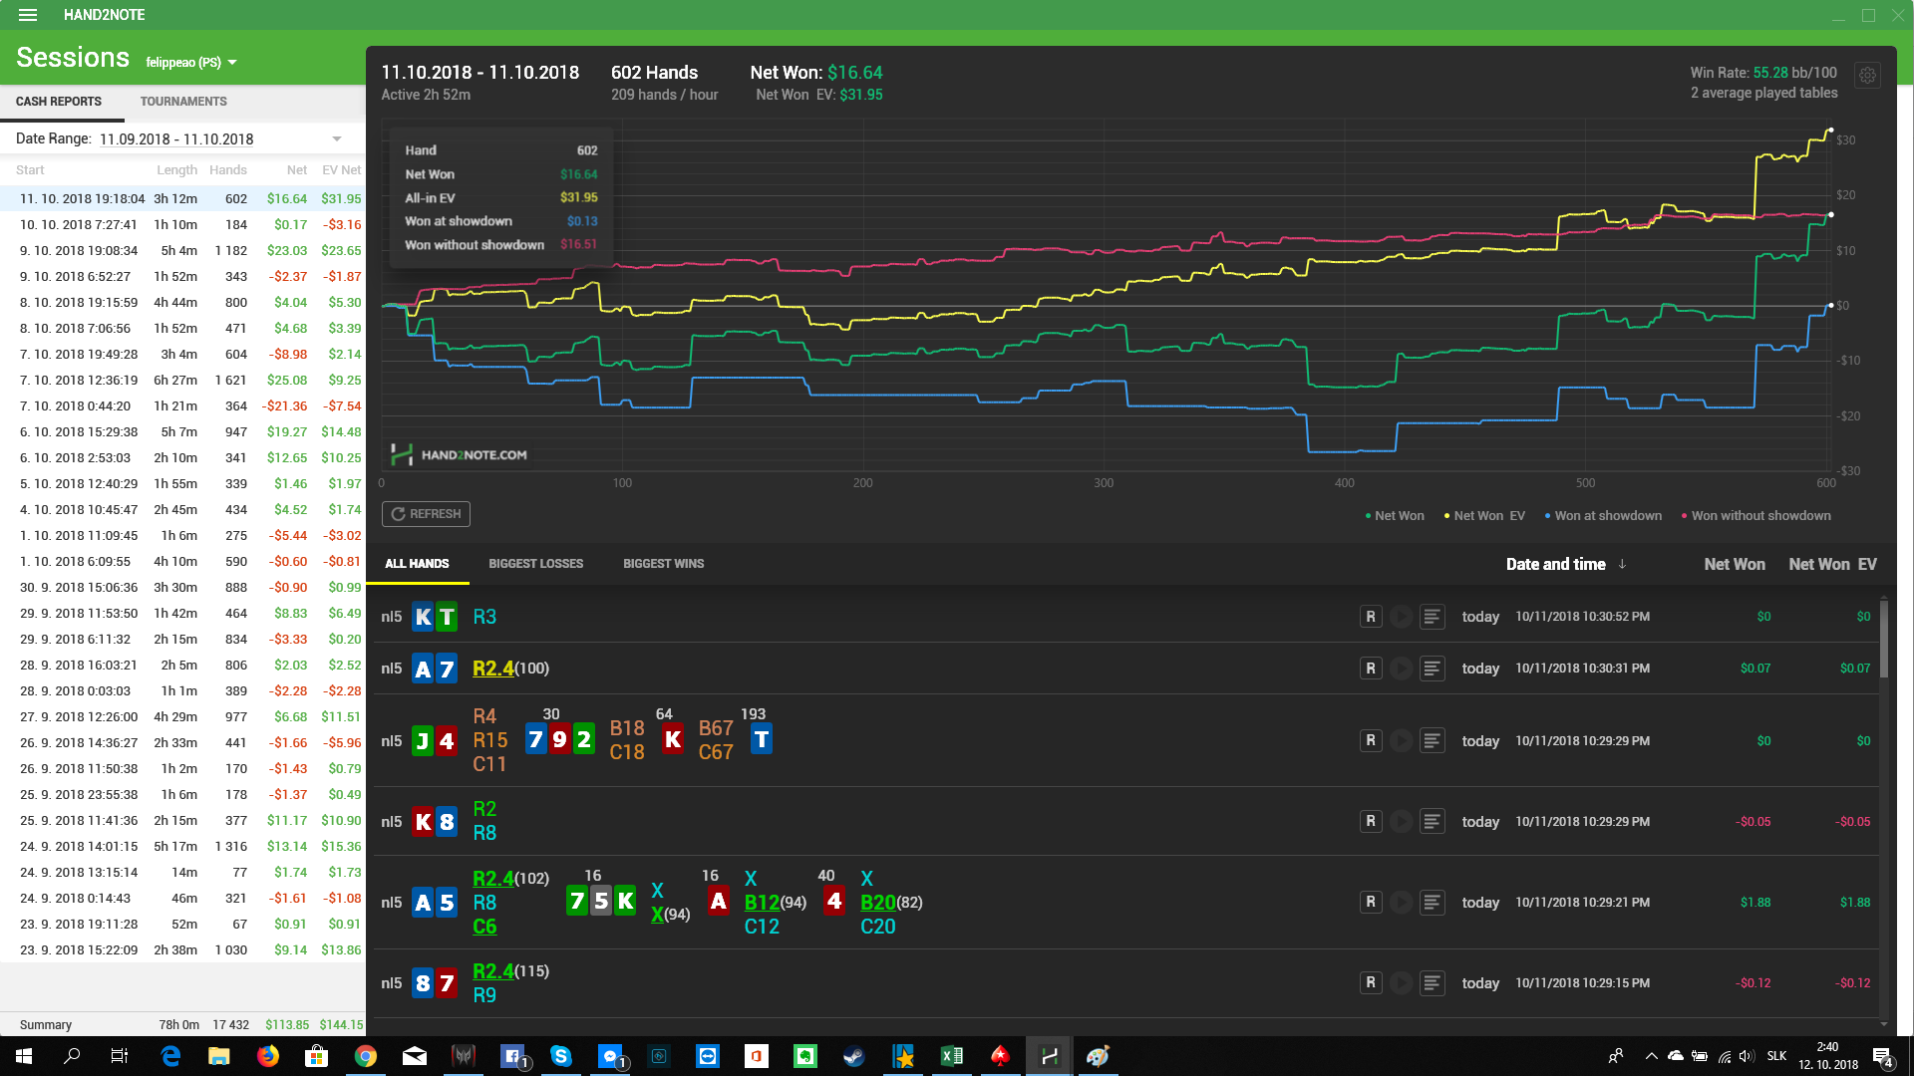Open replayer R for K8 hand

(1371, 821)
